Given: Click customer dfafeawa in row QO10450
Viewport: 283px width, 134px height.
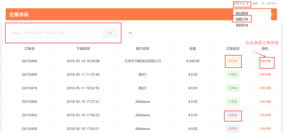Looking at the screenshot, I should pyautogui.click(x=143, y=129).
